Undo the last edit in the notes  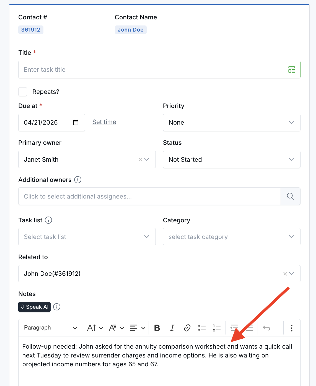point(266,328)
